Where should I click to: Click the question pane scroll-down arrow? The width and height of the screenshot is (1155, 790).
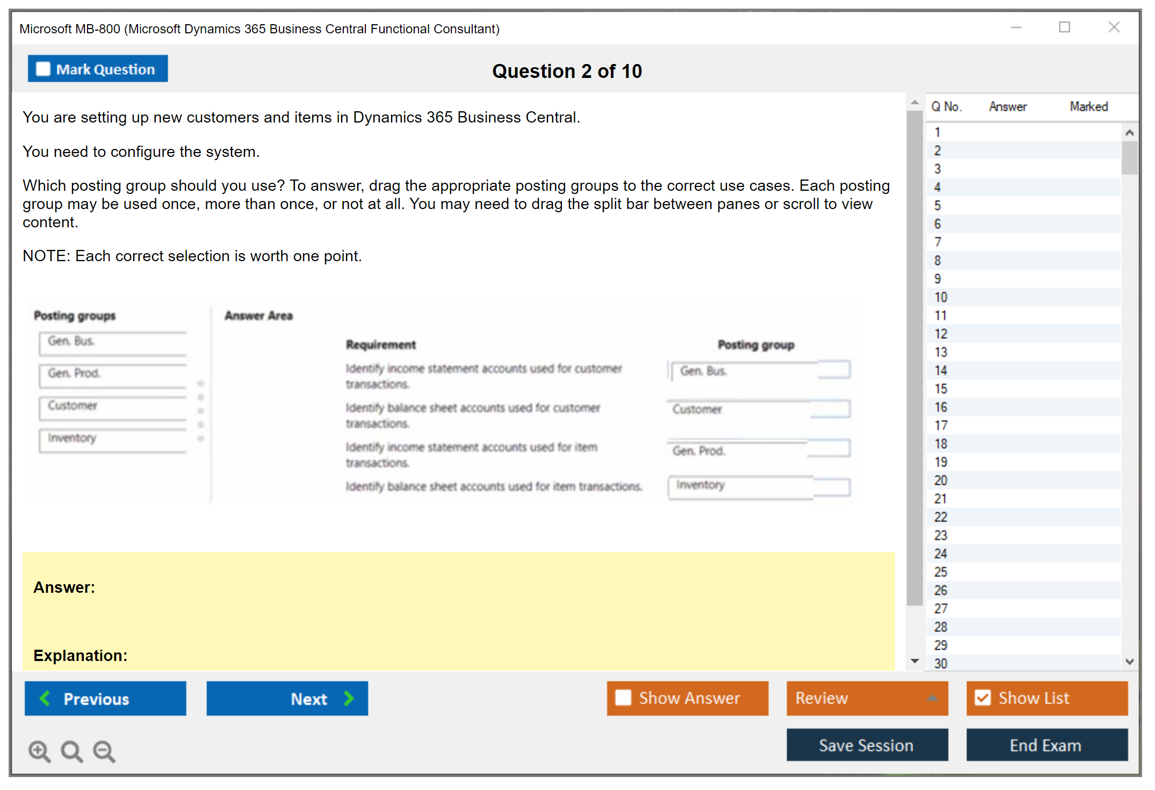click(914, 661)
